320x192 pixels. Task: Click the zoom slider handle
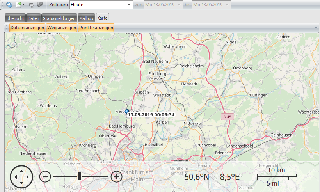(x=79, y=176)
